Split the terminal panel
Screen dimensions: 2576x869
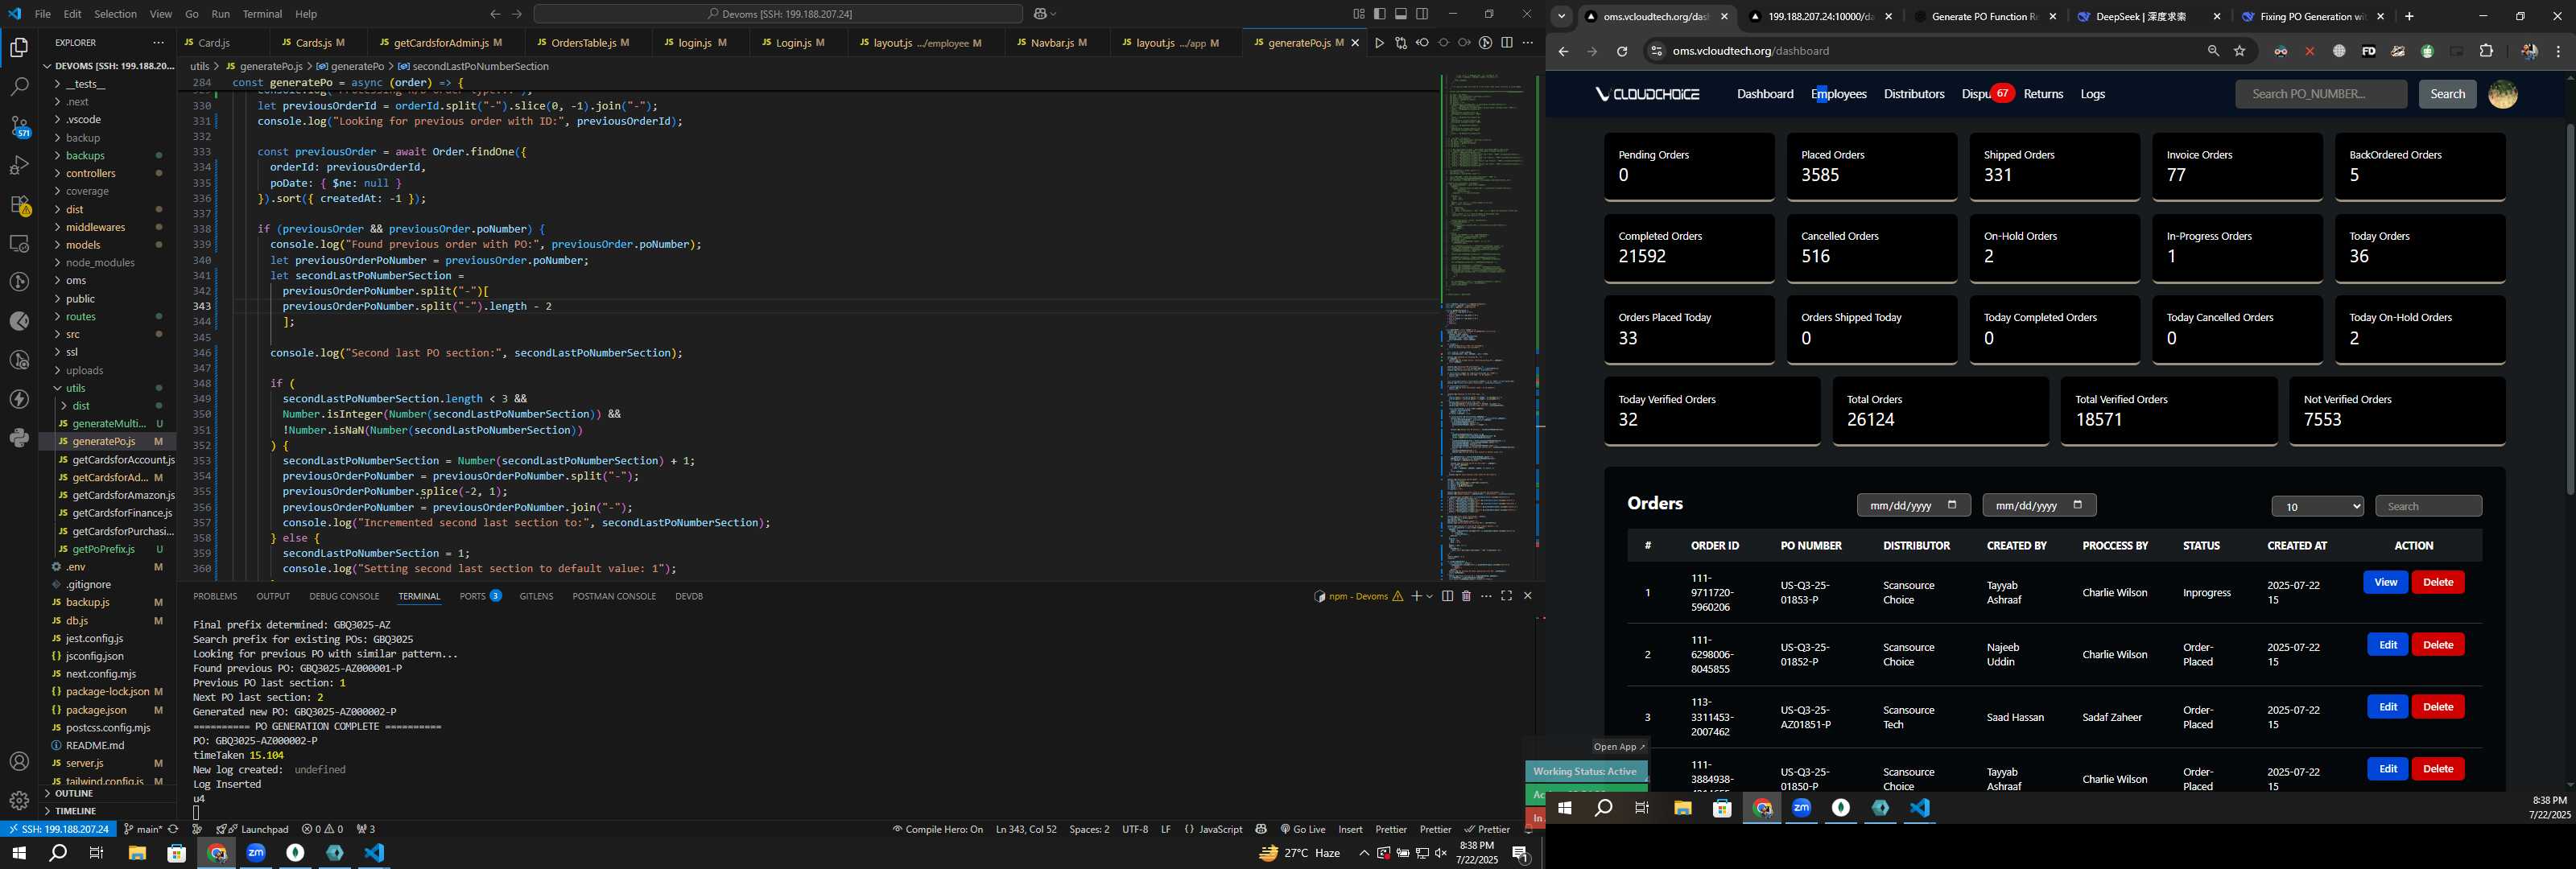(1447, 596)
